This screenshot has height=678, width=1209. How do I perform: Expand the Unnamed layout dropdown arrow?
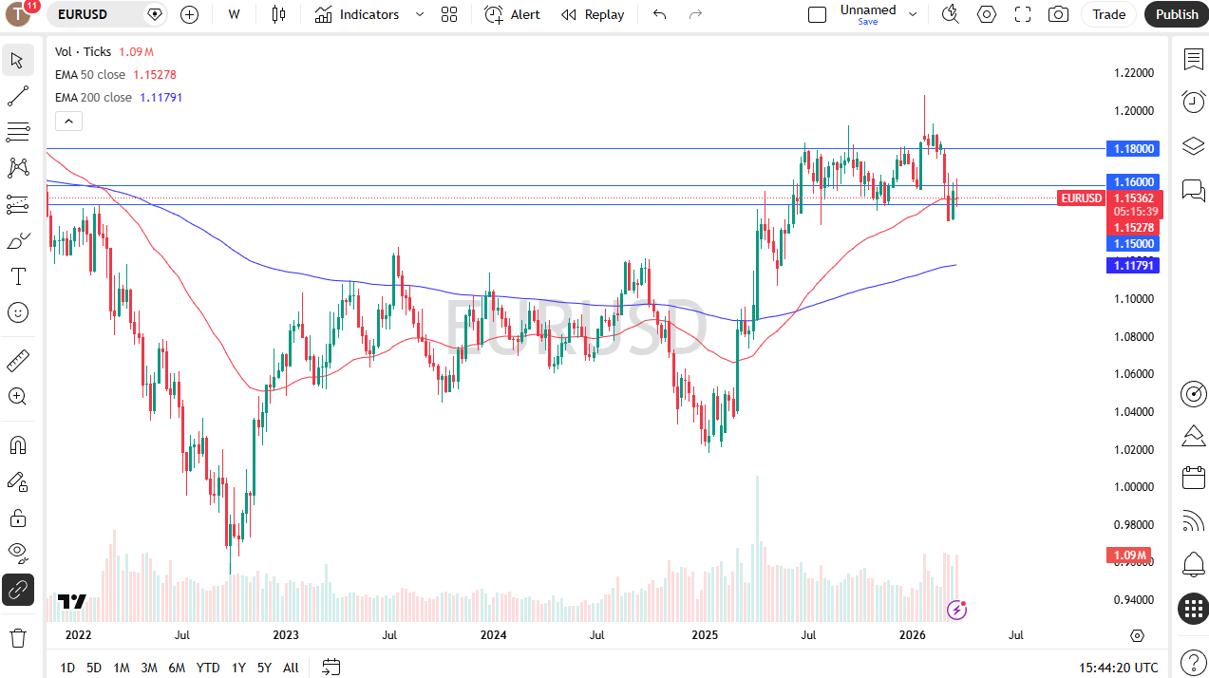click(913, 14)
